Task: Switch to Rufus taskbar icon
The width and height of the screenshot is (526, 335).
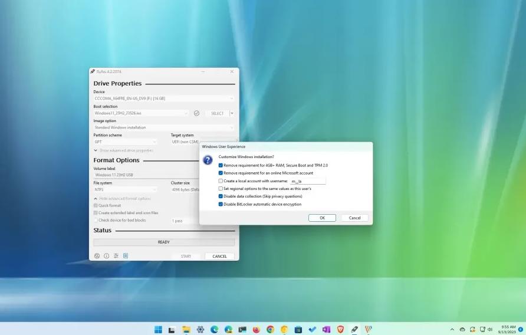Action: pyautogui.click(x=354, y=330)
